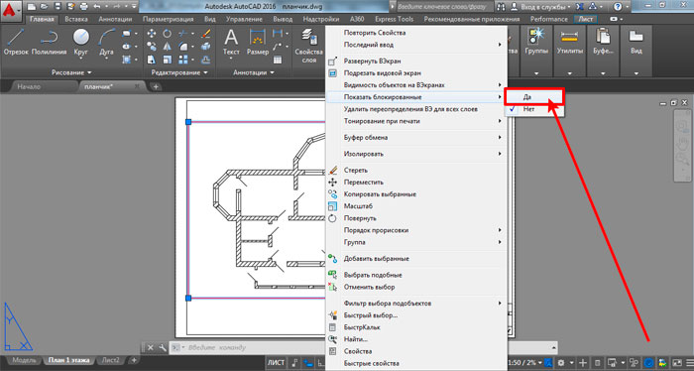The image size is (694, 371).
Task: Choose Стереть in context menu
Action: coord(416,170)
